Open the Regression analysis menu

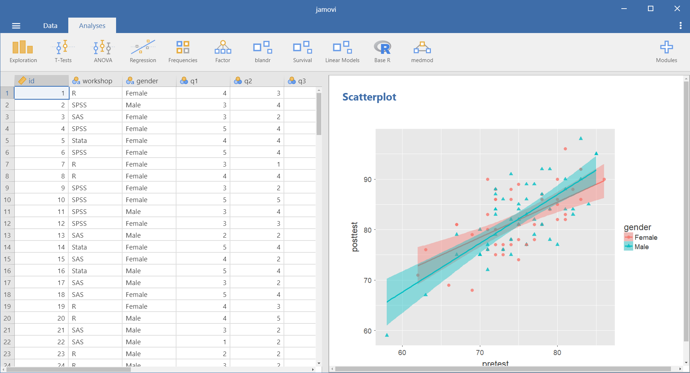tap(143, 52)
